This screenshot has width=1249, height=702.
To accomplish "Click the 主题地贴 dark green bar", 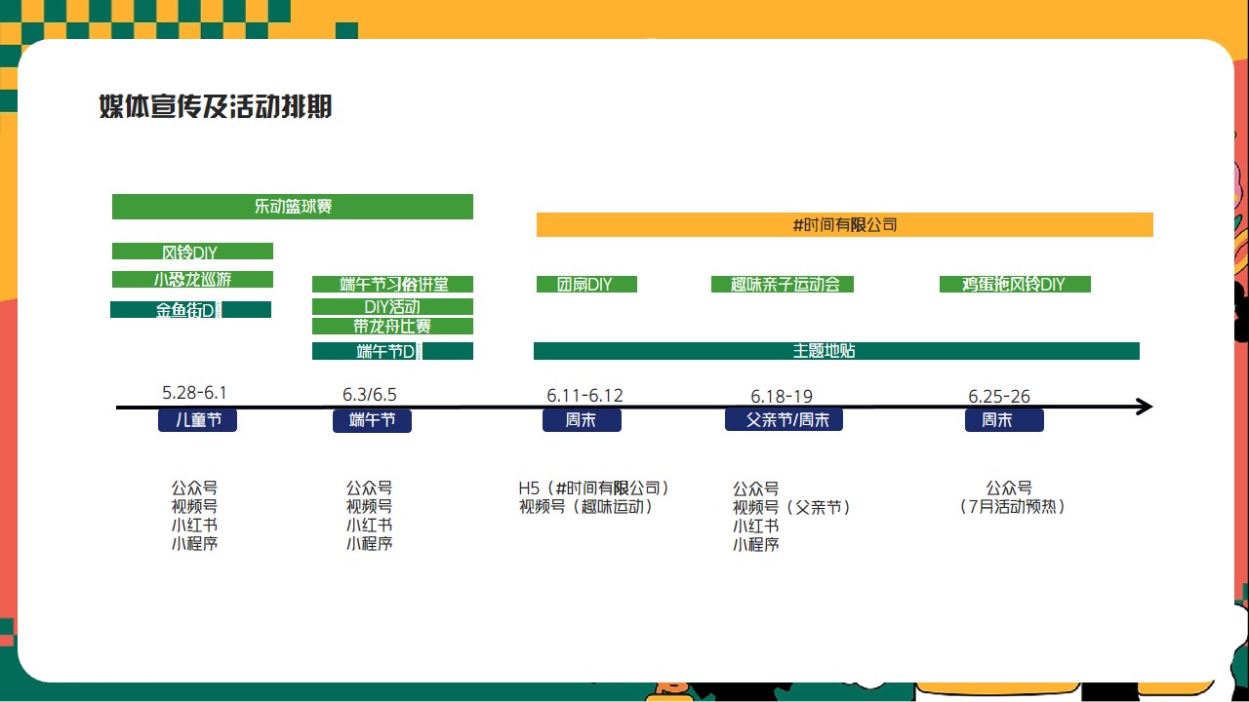I will [836, 351].
